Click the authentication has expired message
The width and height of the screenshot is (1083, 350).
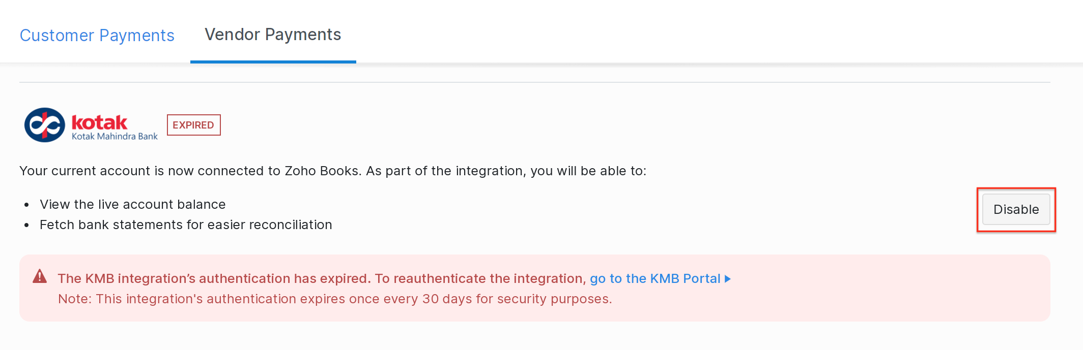[321, 278]
